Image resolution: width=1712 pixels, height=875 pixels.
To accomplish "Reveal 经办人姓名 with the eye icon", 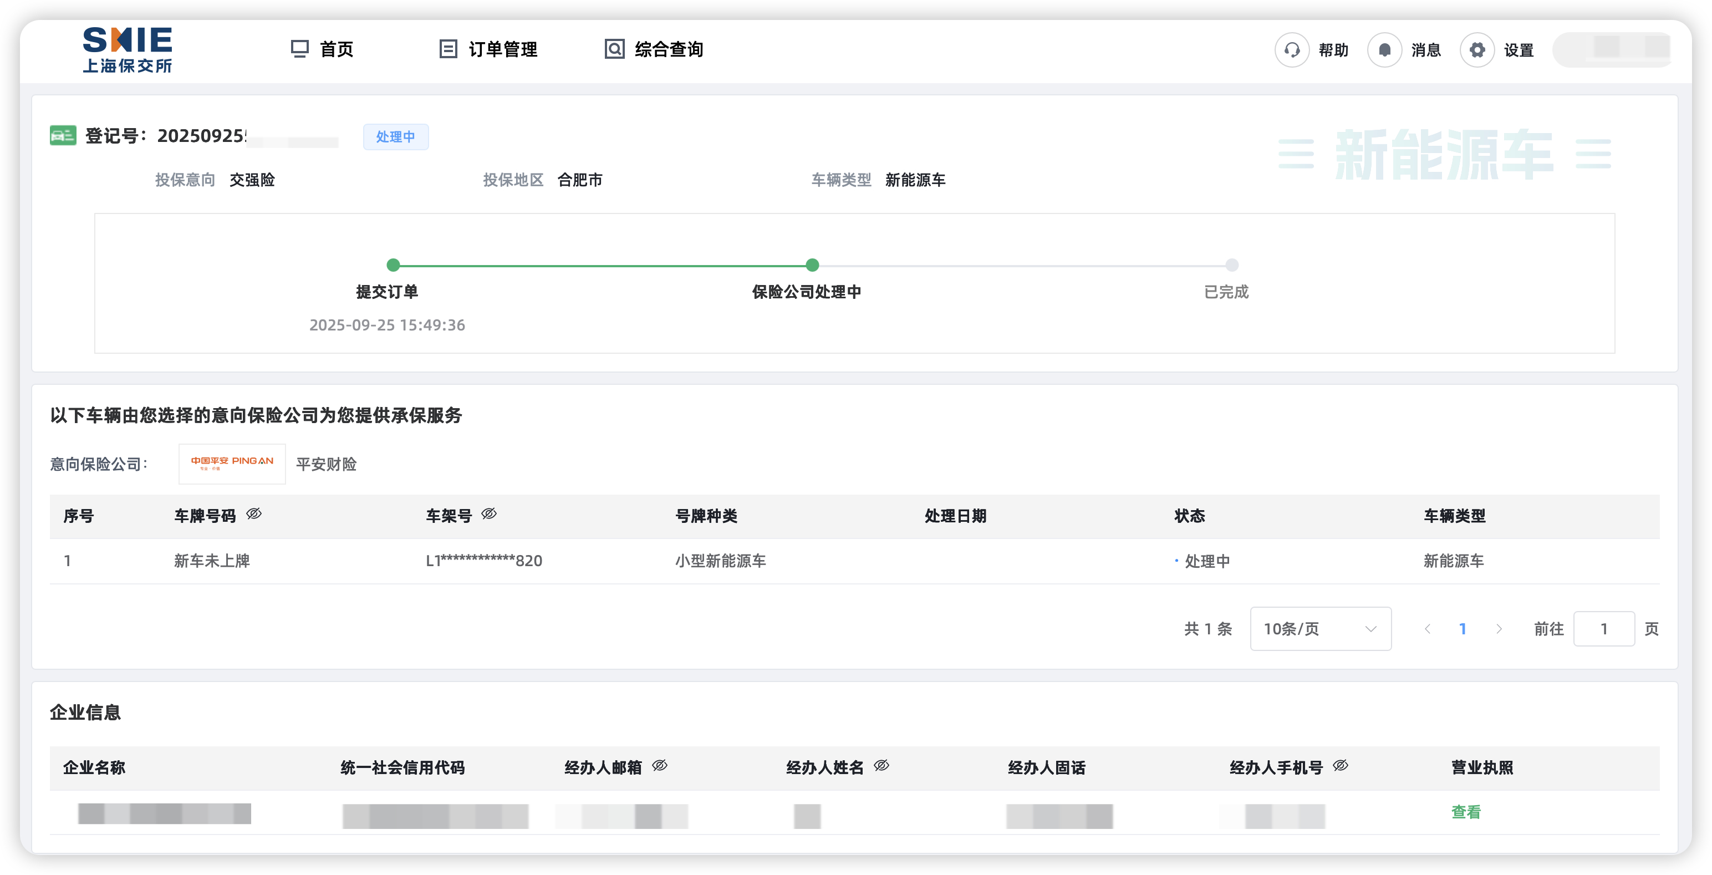I will [x=882, y=766].
